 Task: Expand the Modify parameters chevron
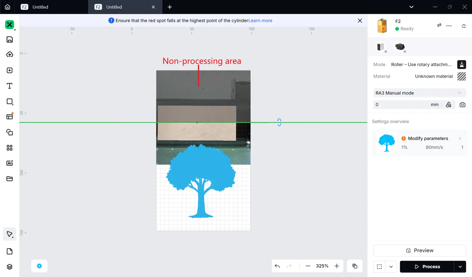(x=460, y=138)
